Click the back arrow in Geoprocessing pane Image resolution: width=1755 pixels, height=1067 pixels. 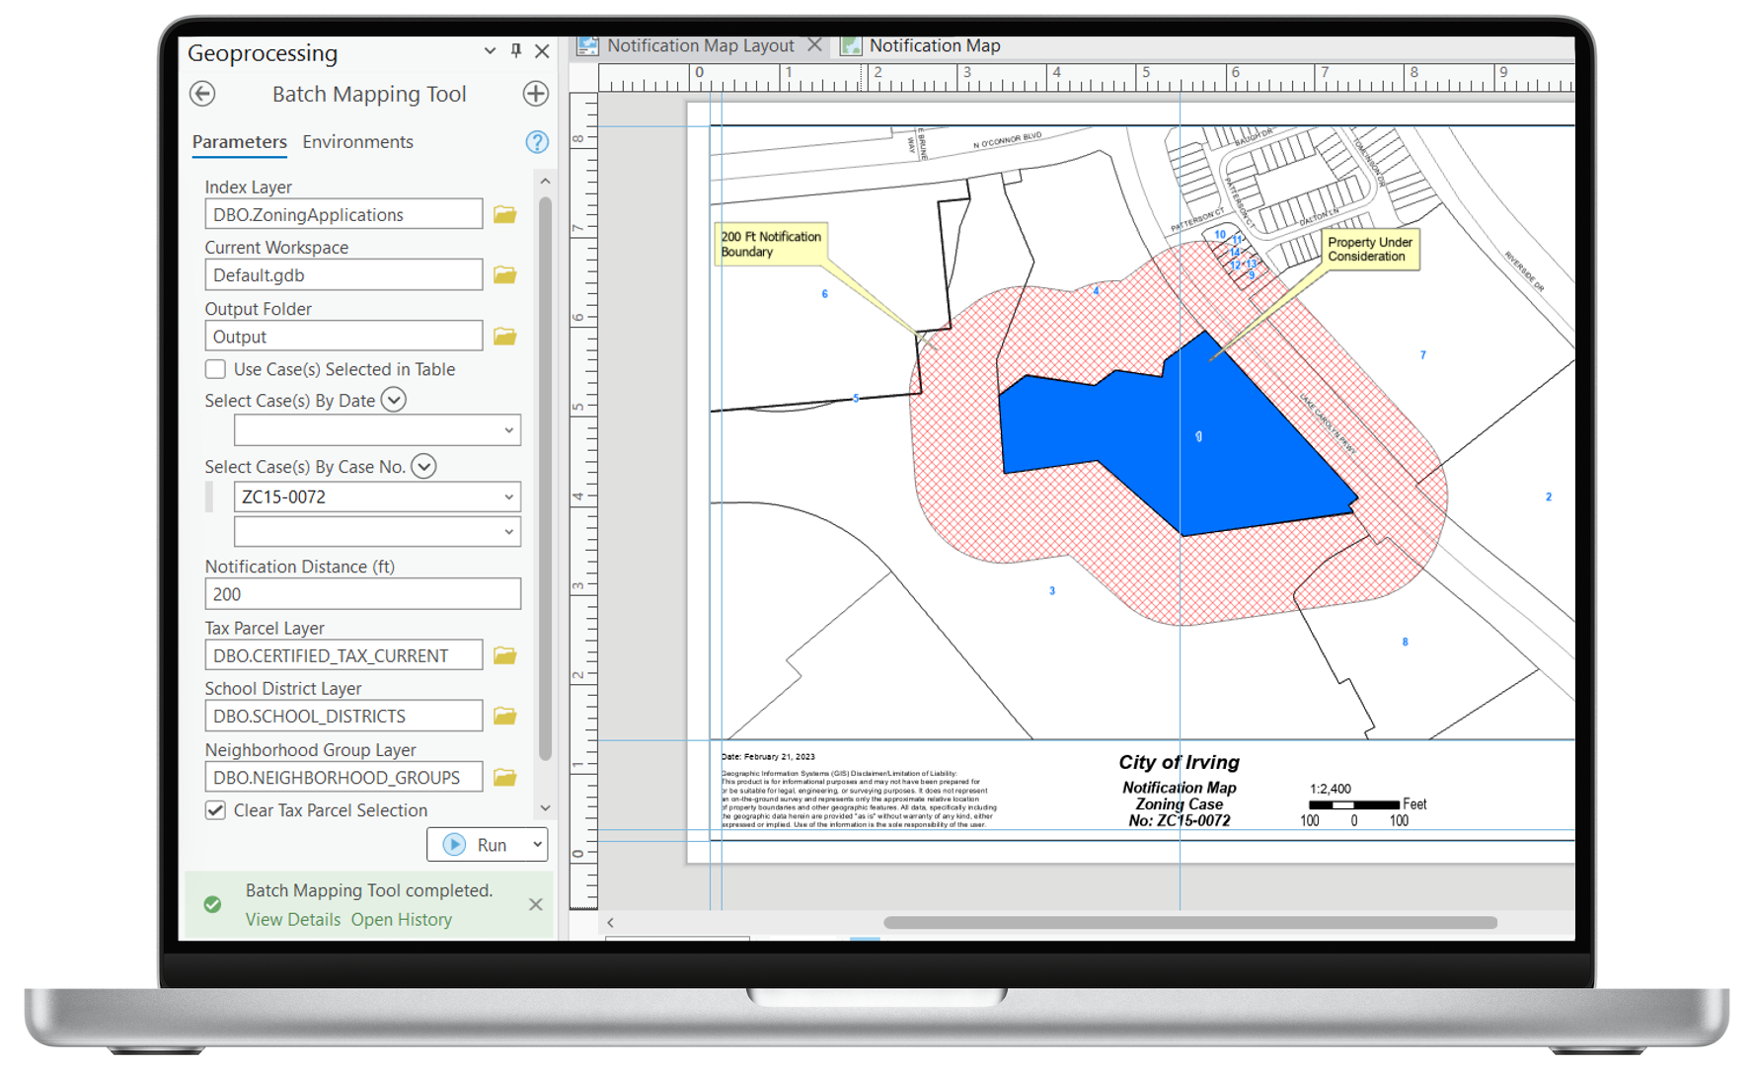click(202, 94)
